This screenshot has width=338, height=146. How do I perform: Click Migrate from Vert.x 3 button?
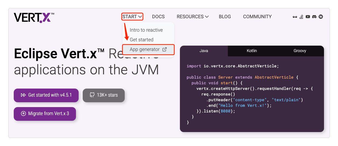pos(45,114)
